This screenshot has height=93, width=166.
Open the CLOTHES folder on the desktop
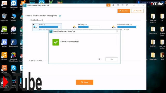pyautogui.click(x=153, y=43)
